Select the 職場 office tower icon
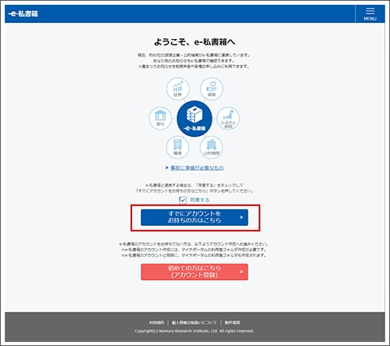This screenshot has width=390, height=346. (177, 147)
